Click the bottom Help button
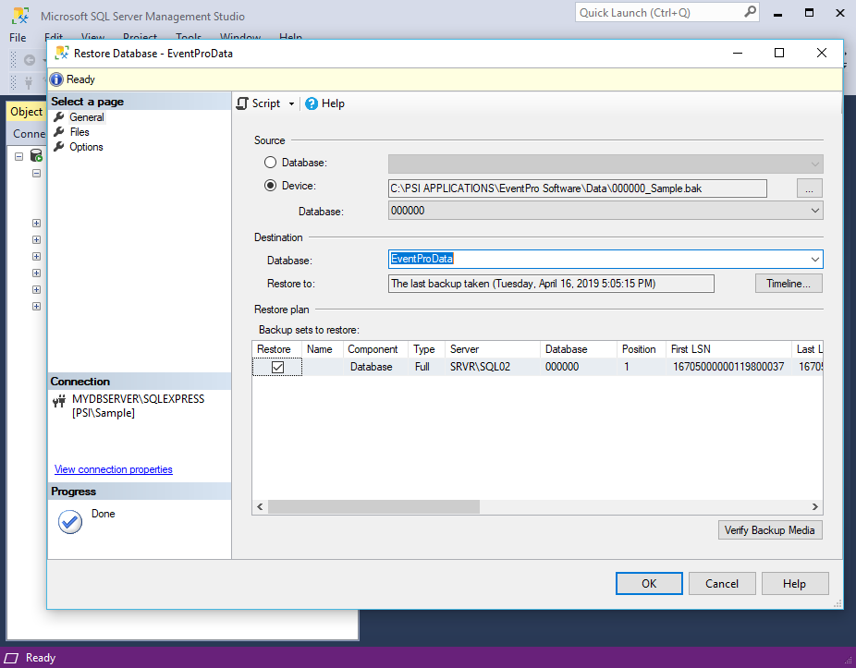 (x=794, y=584)
